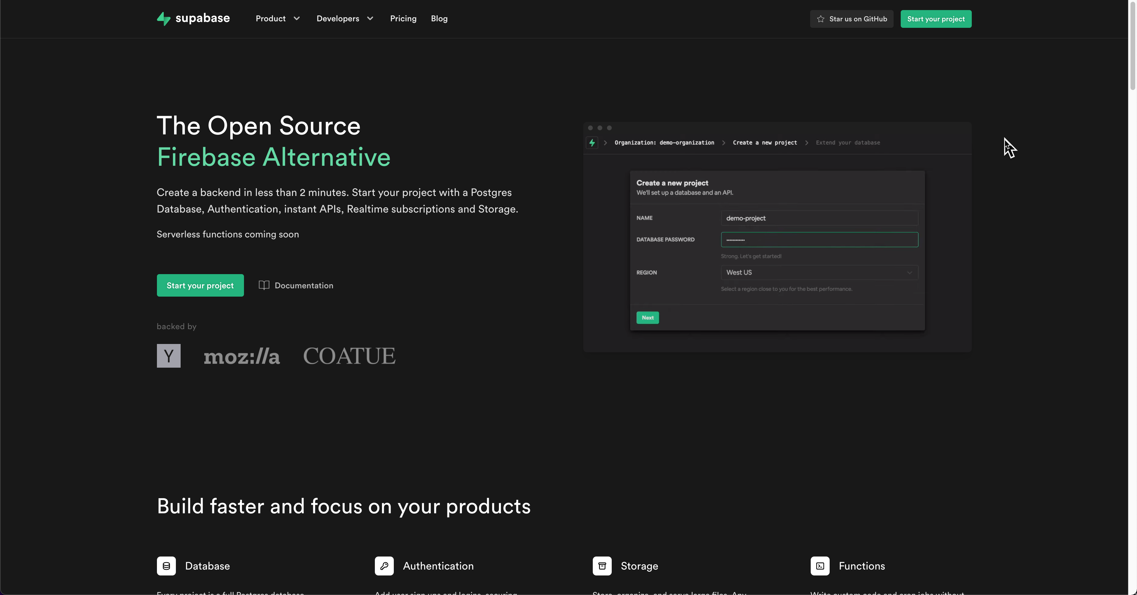Click the Mozilla logo
1137x595 pixels.
pyautogui.click(x=242, y=356)
